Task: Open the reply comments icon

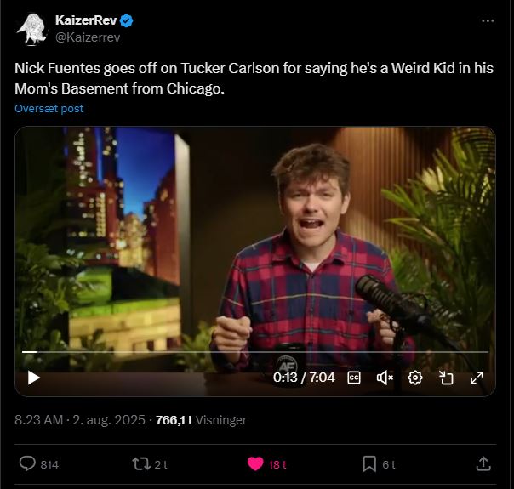Action: tap(27, 463)
